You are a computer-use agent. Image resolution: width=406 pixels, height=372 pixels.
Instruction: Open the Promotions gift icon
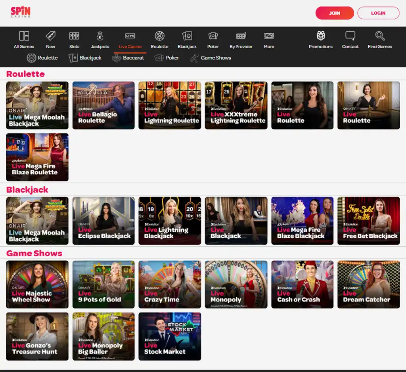(x=321, y=36)
